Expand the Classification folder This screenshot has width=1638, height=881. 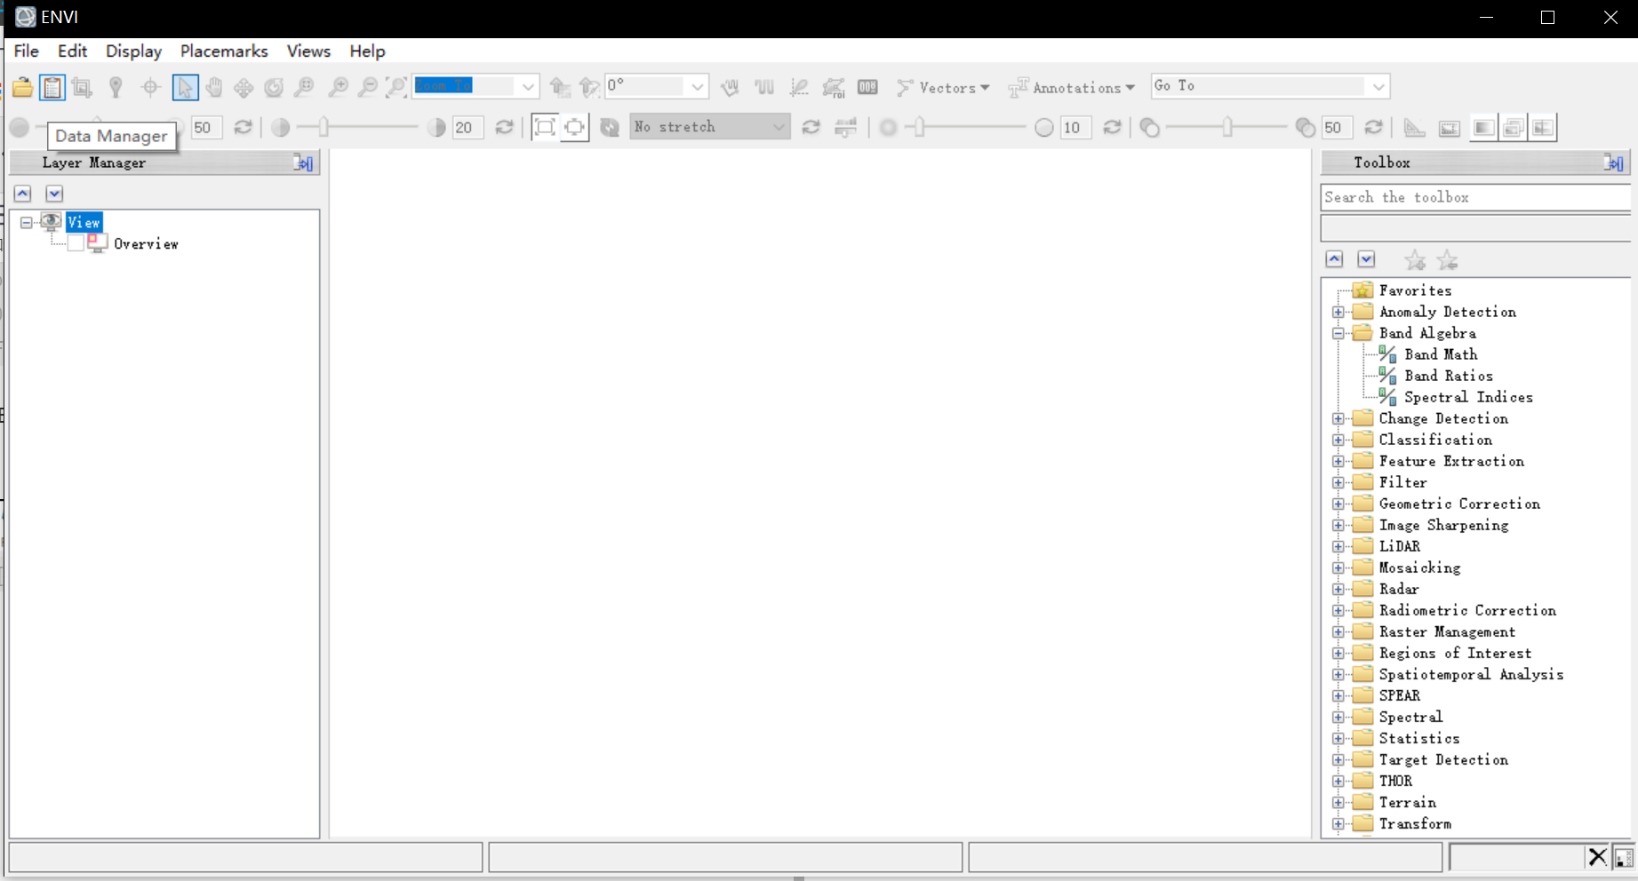(x=1338, y=440)
